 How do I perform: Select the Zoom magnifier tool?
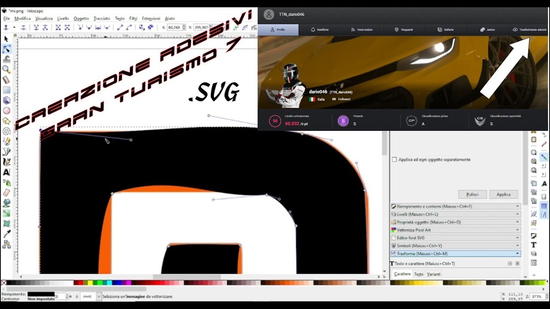(6, 69)
